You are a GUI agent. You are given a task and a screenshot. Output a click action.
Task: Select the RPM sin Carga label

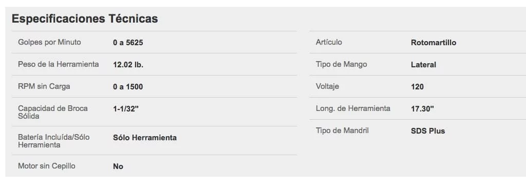tap(44, 86)
